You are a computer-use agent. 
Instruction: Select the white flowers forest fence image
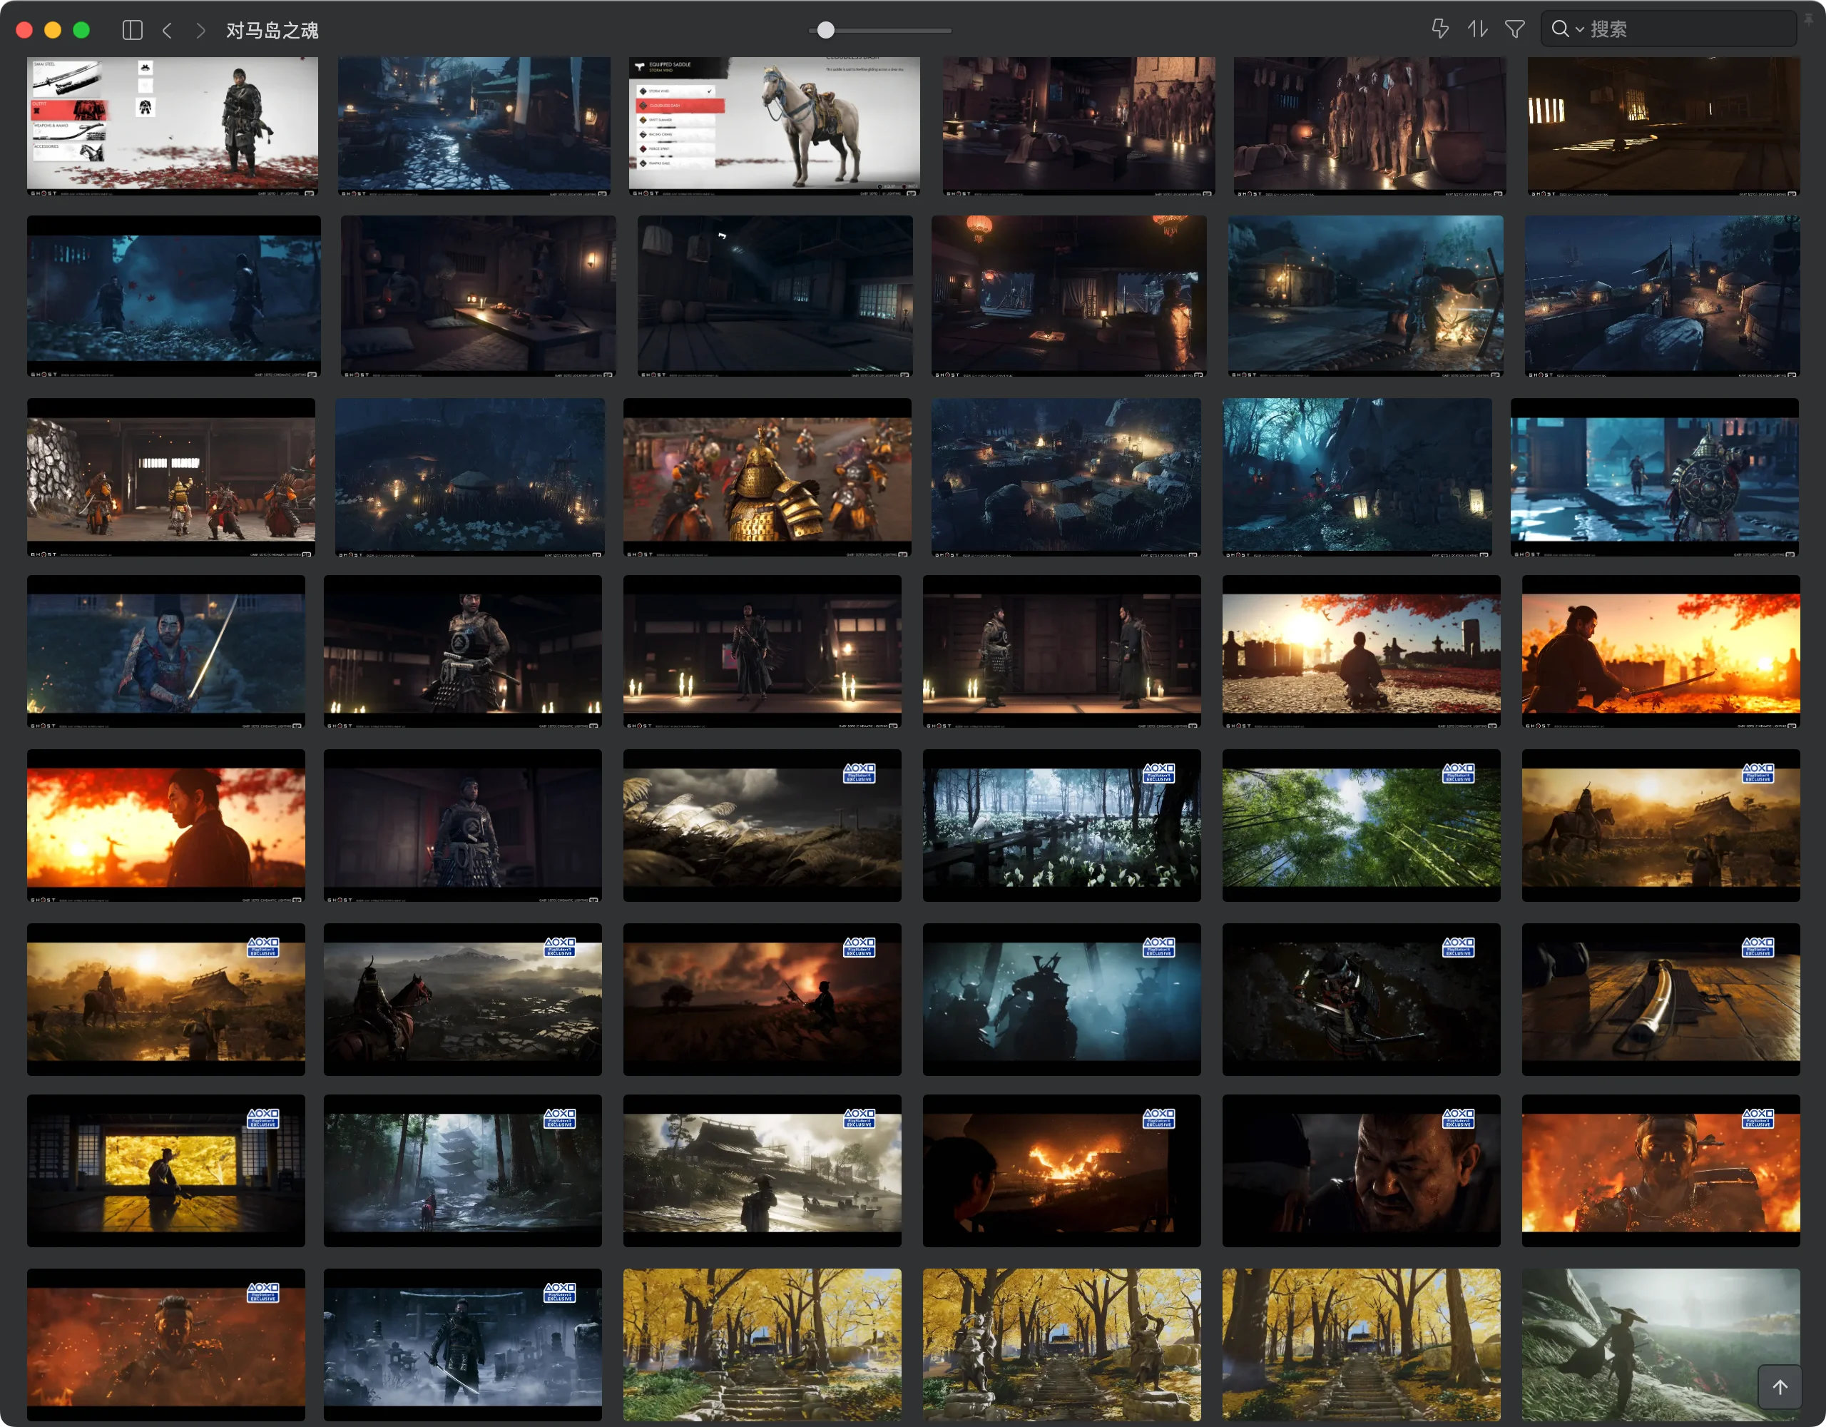click(x=1062, y=826)
